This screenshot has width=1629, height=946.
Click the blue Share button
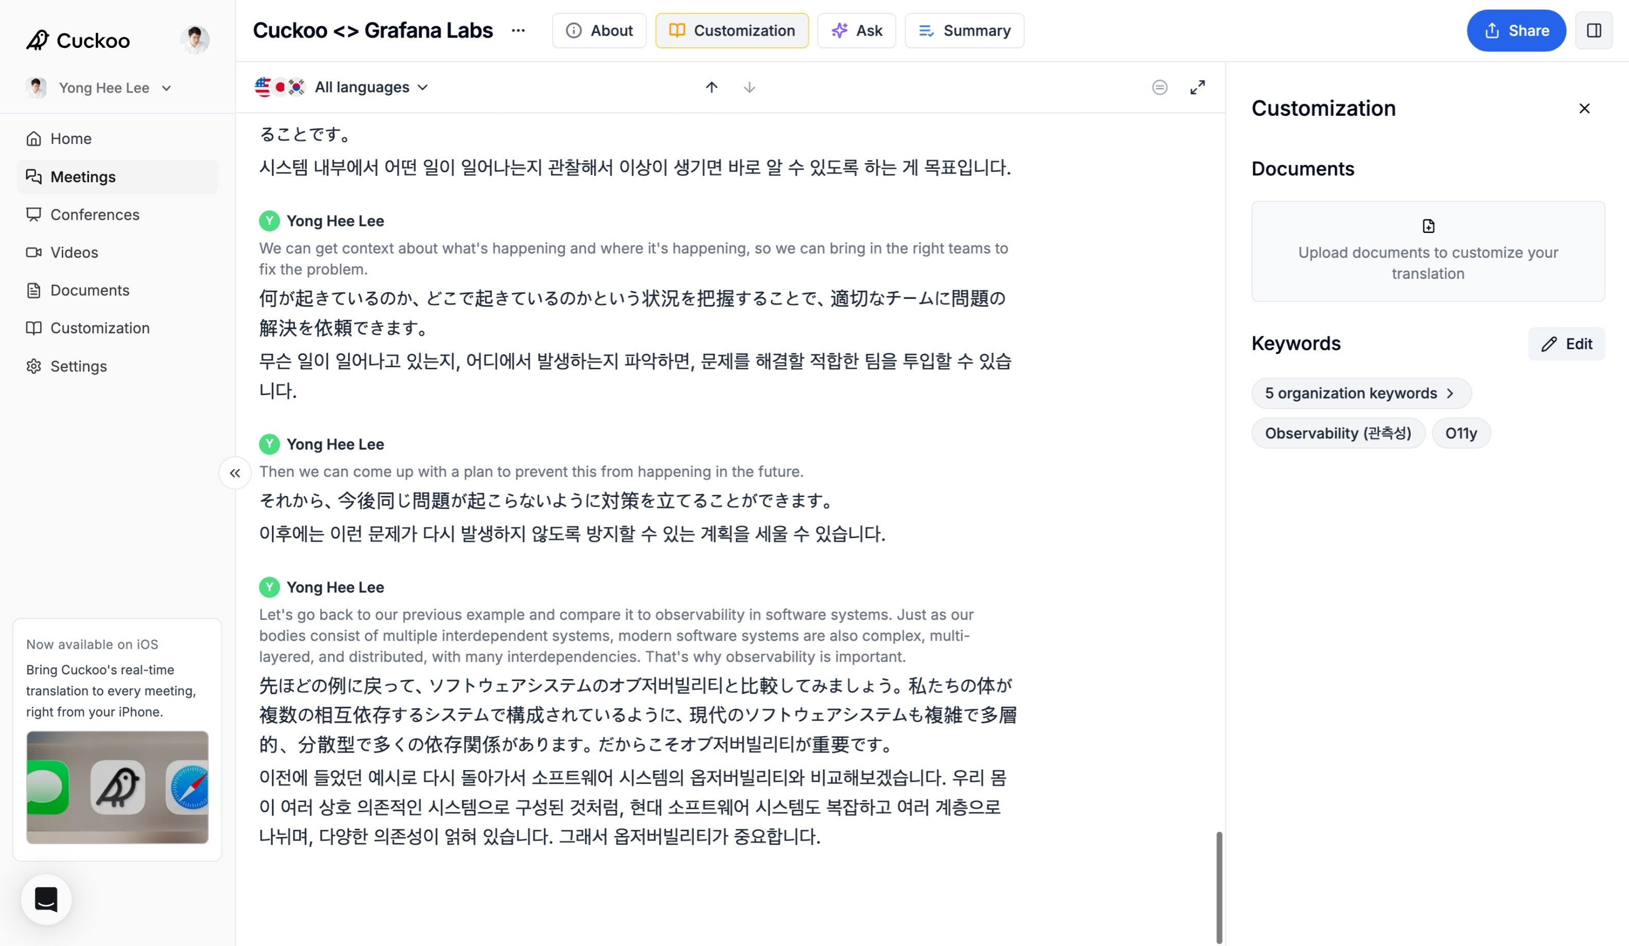click(x=1516, y=30)
